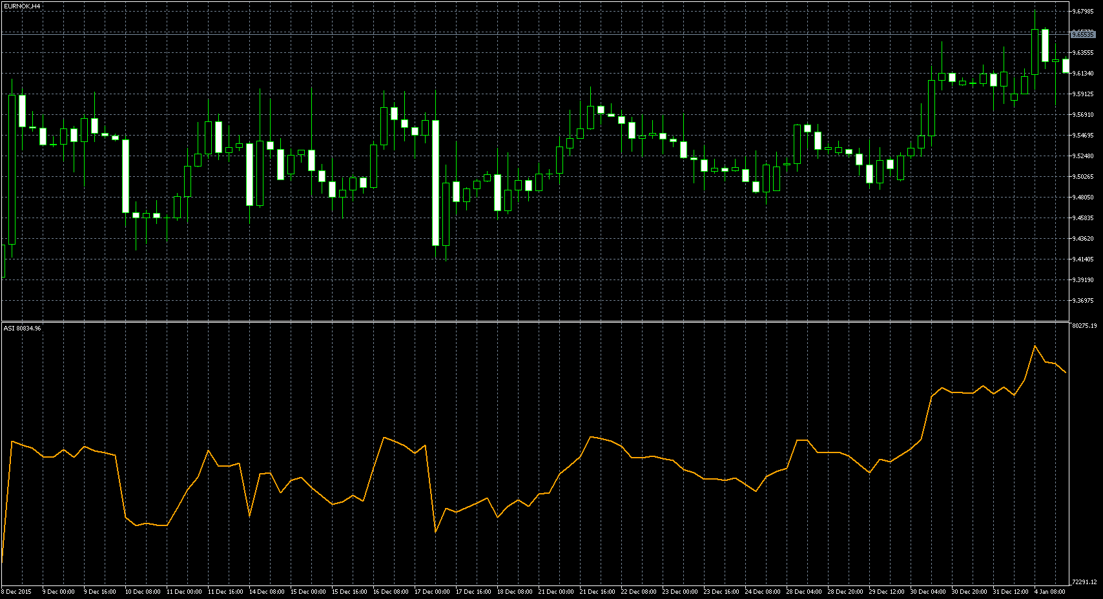Click price level 9.56910 on axis

pos(1083,115)
